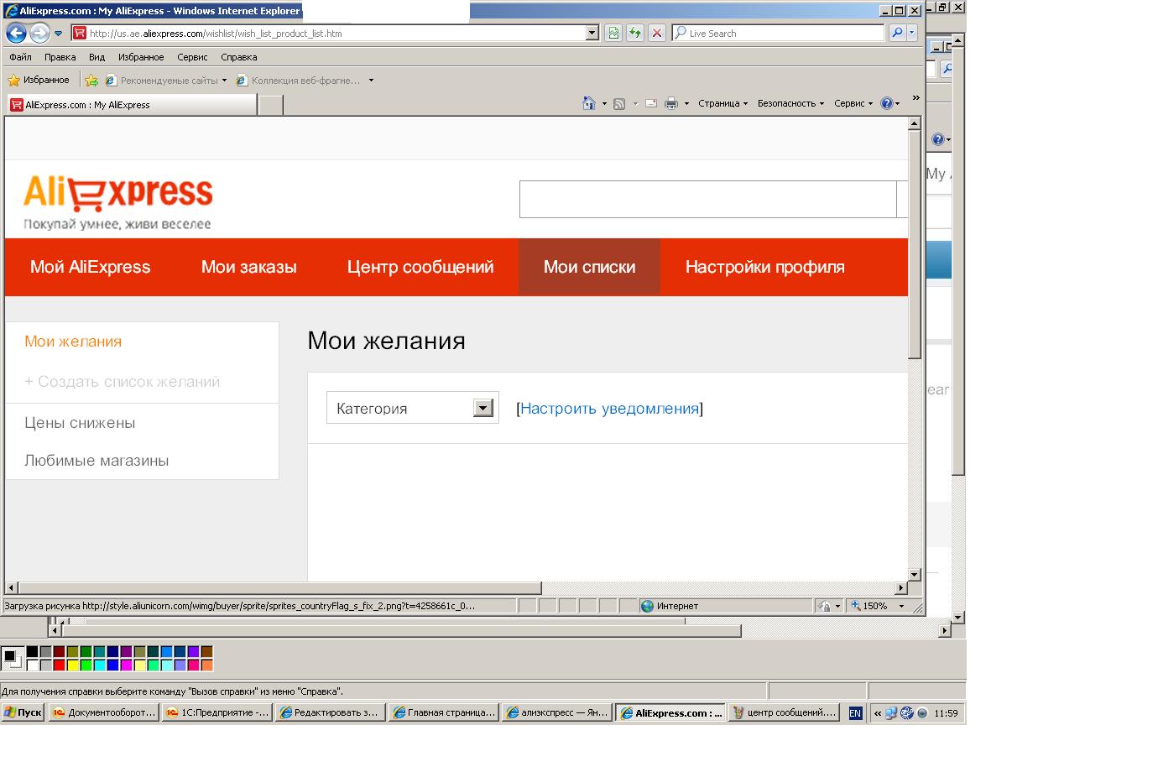Open Любимые магазины sidebar link
The width and height of the screenshot is (1158, 772).
click(96, 461)
